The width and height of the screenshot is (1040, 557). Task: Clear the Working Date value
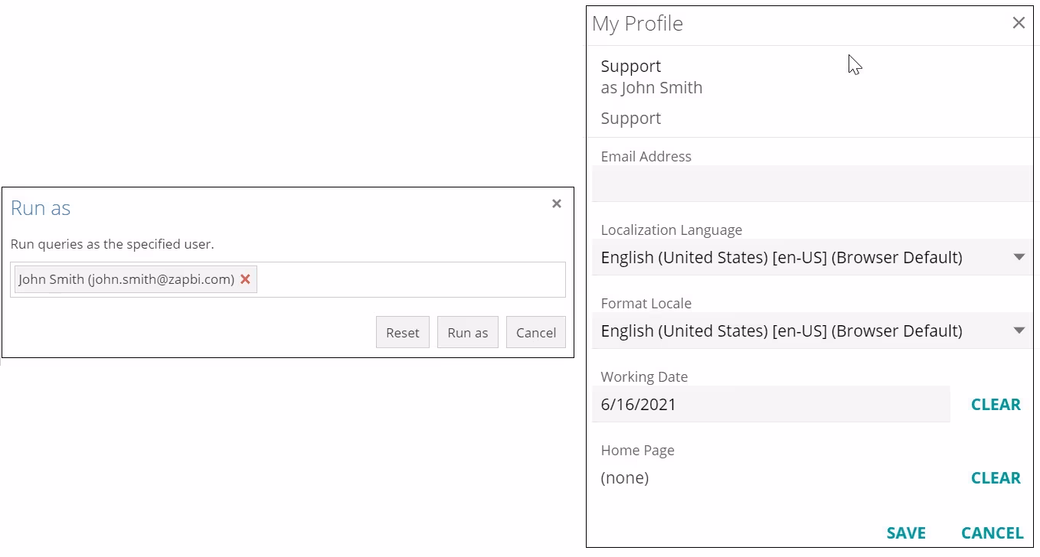click(x=995, y=405)
